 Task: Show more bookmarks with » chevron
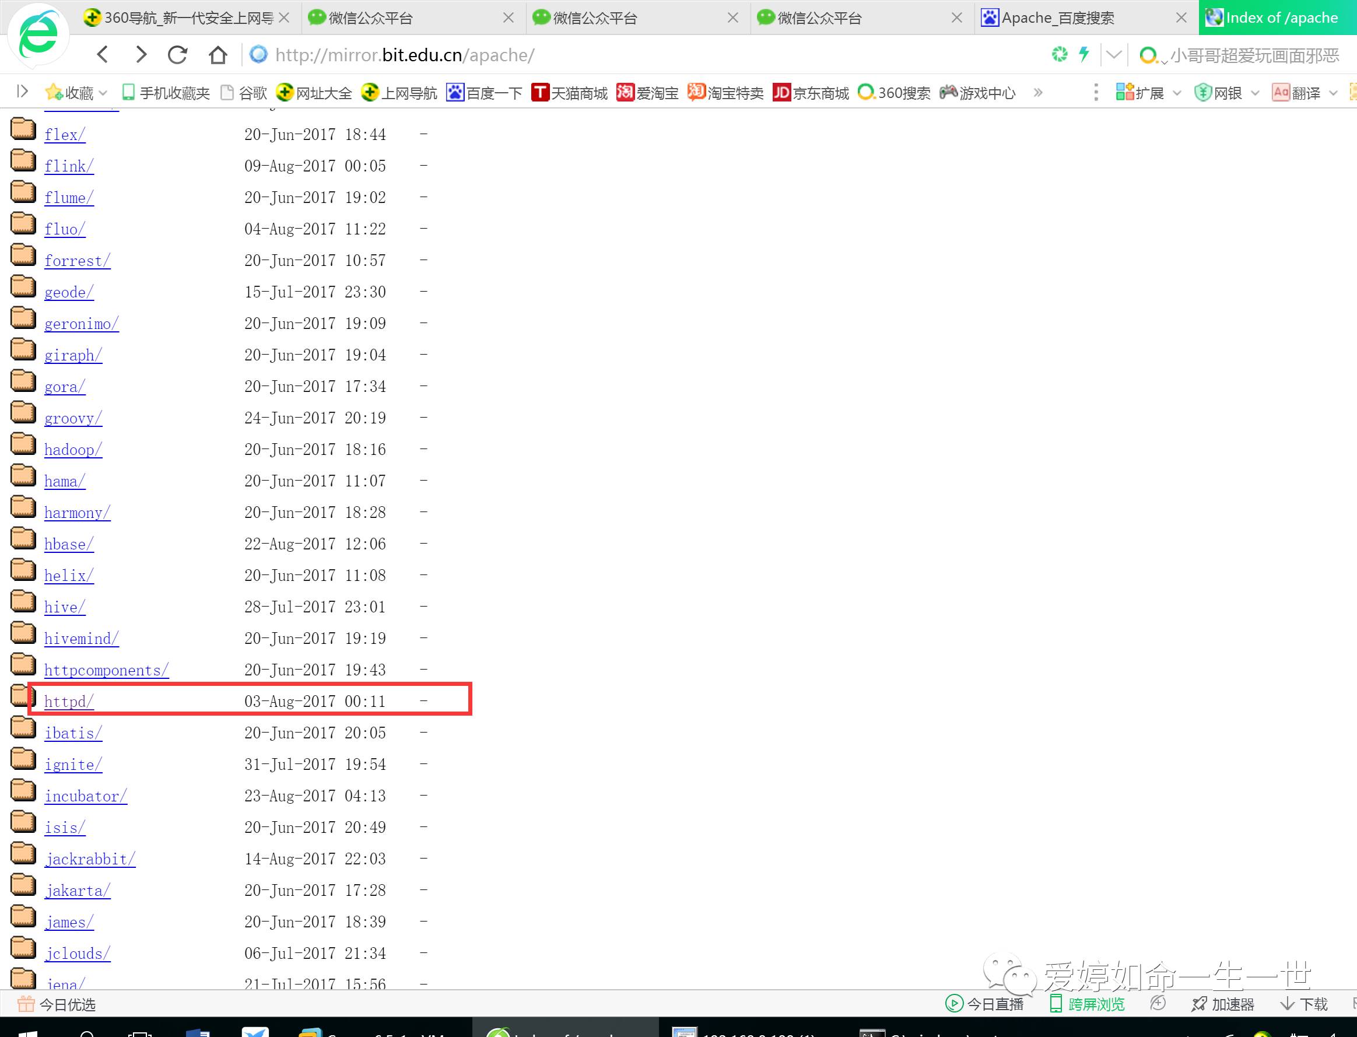[x=1038, y=93]
